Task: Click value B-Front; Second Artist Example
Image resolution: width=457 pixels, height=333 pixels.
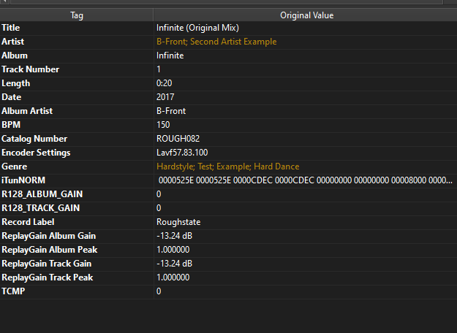Action: tap(216, 42)
